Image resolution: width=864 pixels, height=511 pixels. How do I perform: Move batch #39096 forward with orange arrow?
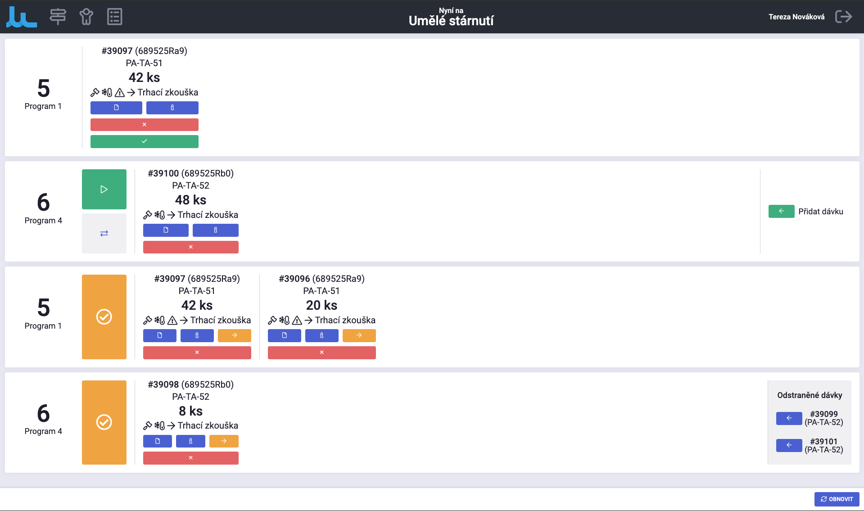359,335
